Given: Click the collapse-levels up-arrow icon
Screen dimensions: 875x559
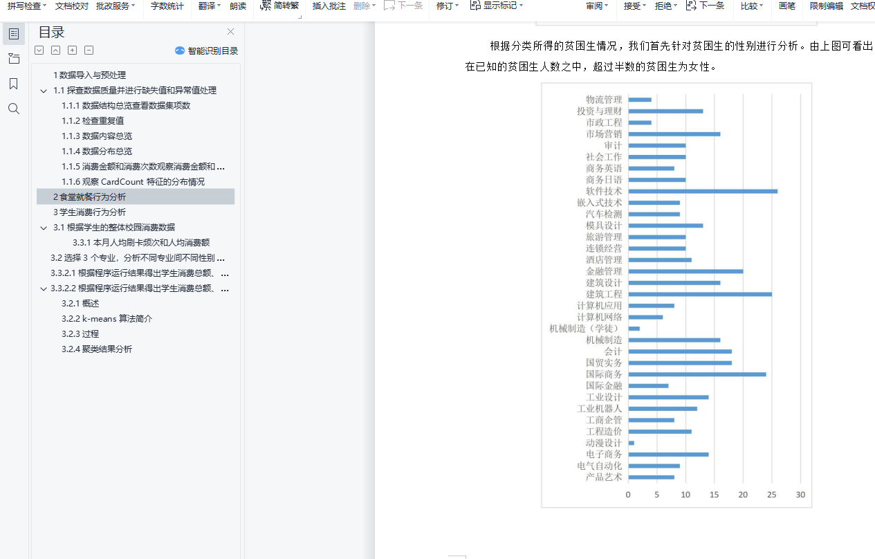Looking at the screenshot, I should (x=56, y=51).
